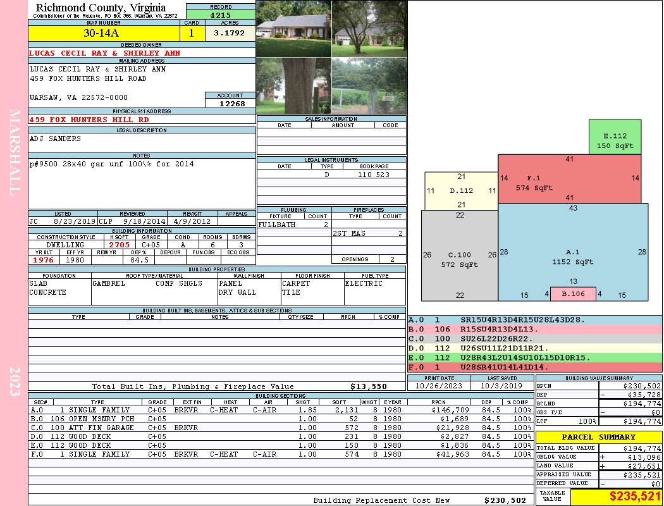Select record number 4215
Viewport: 664px width, 506px height.
pyautogui.click(x=221, y=15)
